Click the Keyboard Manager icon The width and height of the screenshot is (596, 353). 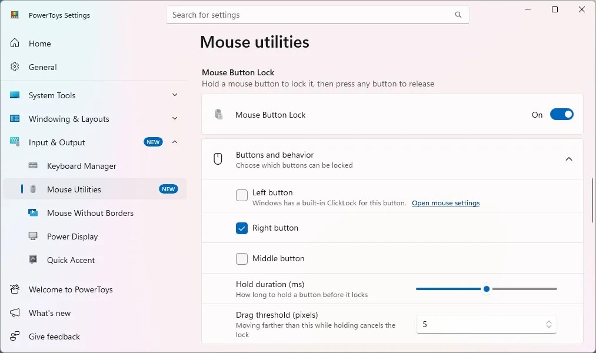(x=33, y=165)
